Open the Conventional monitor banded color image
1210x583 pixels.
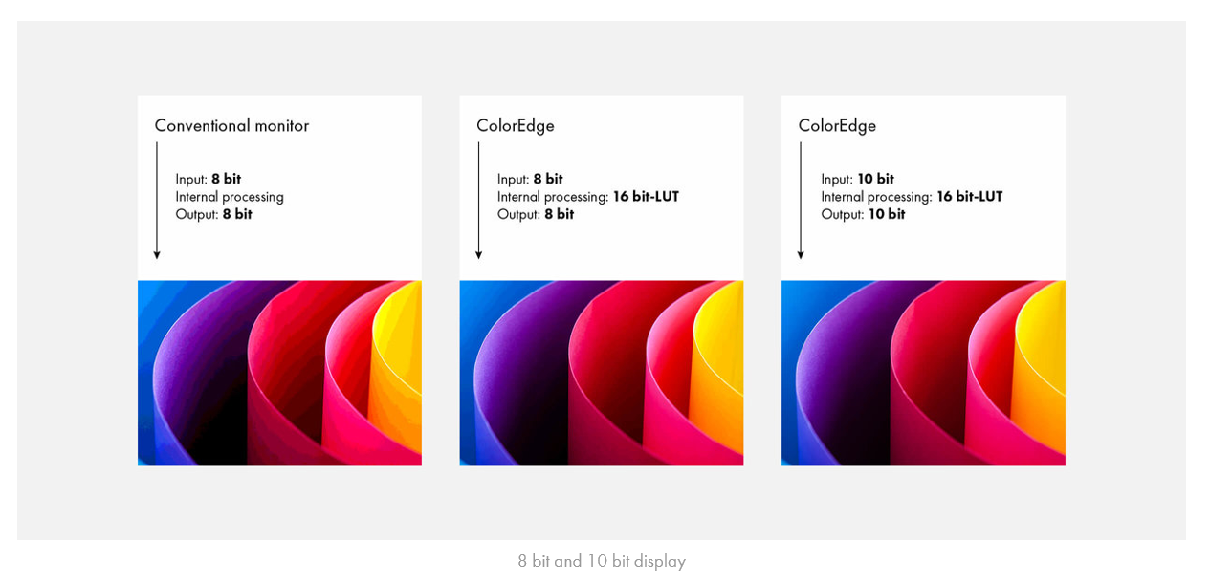point(279,373)
